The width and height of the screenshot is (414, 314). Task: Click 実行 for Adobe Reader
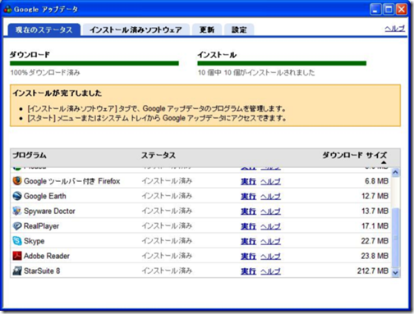pyautogui.click(x=248, y=256)
